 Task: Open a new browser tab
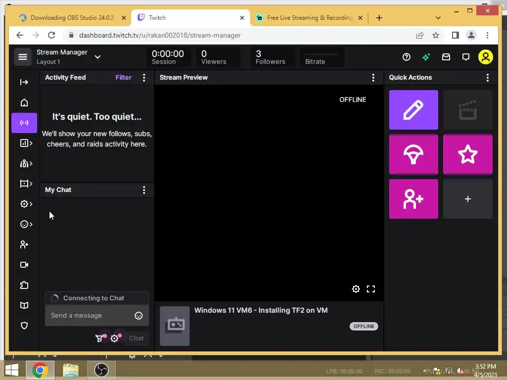pos(379,18)
